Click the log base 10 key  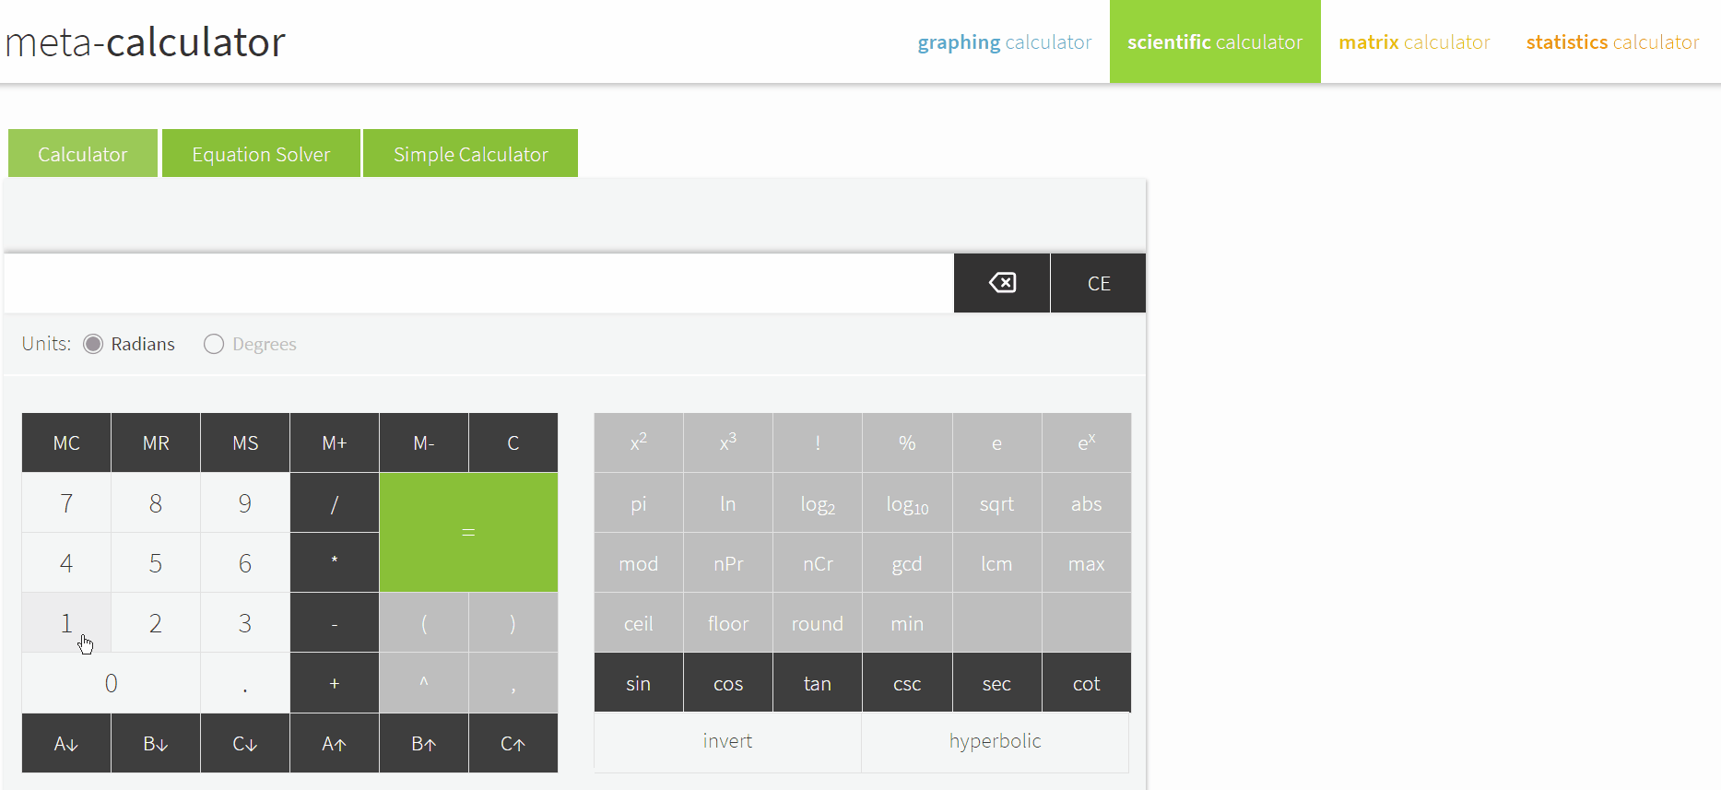click(907, 503)
